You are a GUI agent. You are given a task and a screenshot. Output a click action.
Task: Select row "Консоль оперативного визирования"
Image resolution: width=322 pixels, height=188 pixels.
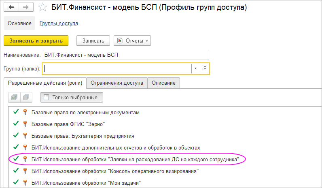165,171
